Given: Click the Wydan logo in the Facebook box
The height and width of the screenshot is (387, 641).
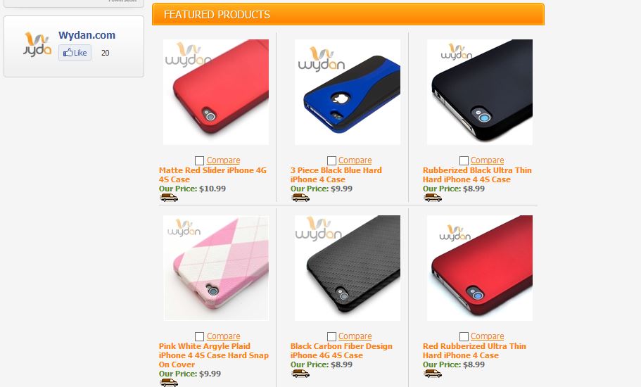Looking at the screenshot, I should (37, 44).
